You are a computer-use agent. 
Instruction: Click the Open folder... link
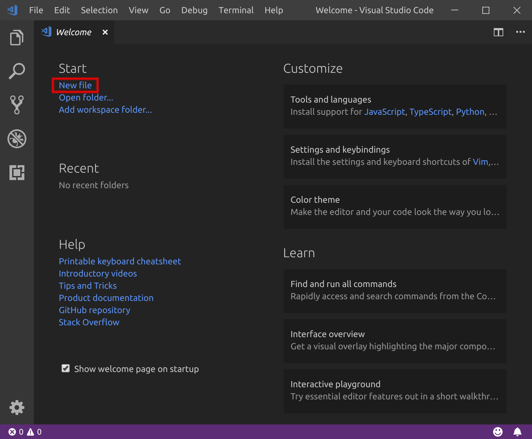(x=86, y=97)
